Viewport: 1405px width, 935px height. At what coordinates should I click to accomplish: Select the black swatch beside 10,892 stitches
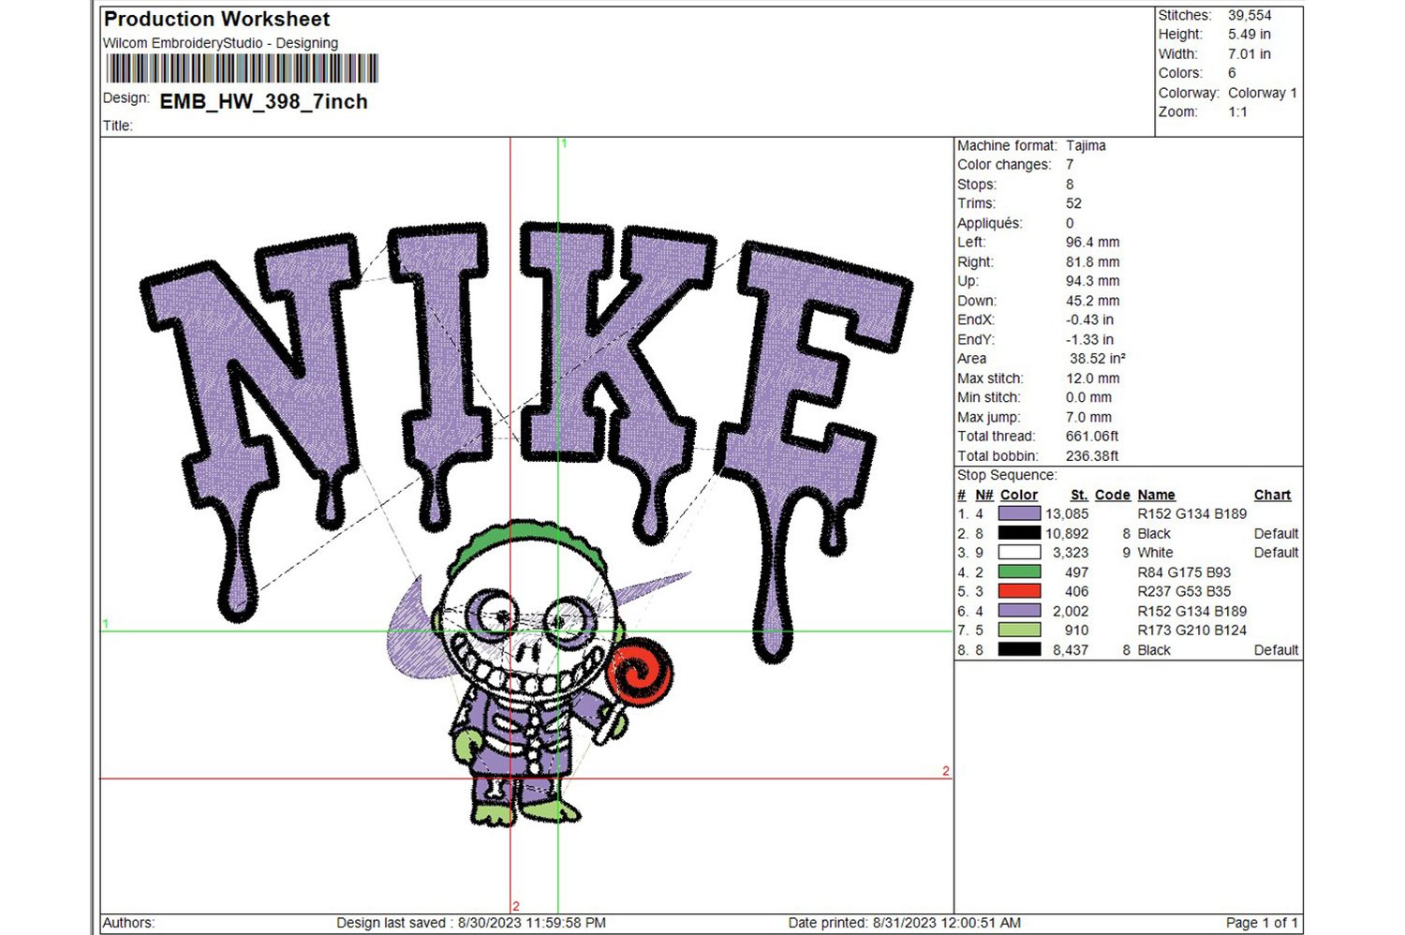pos(1019,533)
